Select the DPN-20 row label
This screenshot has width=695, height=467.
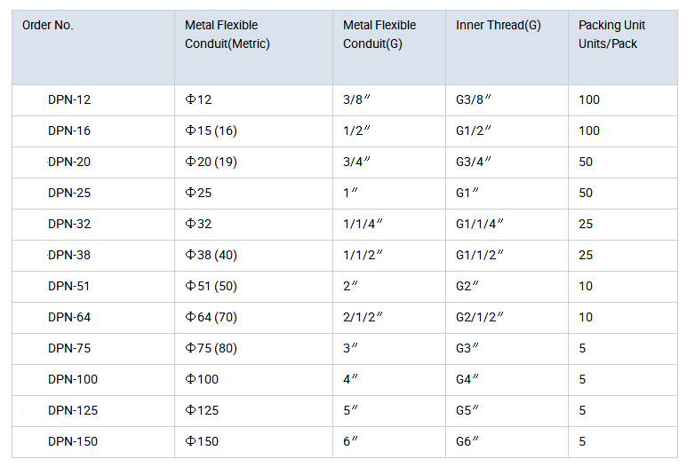[69, 162]
